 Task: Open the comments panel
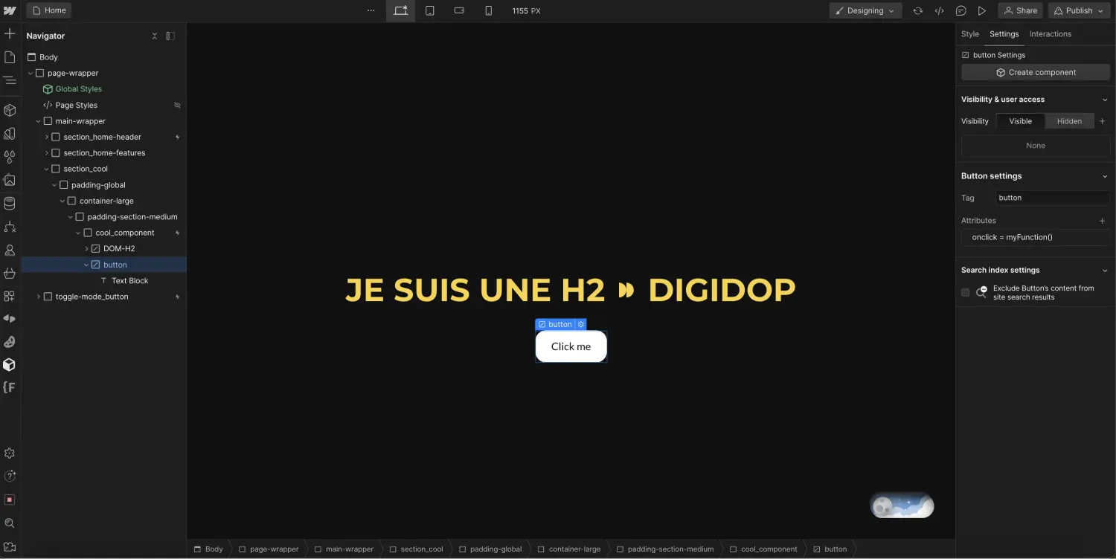[x=961, y=10]
